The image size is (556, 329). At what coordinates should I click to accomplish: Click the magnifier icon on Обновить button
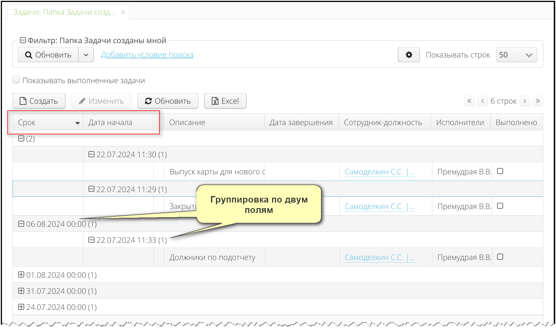click(28, 55)
